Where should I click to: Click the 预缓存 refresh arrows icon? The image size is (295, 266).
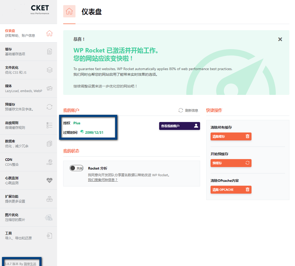click(49, 107)
